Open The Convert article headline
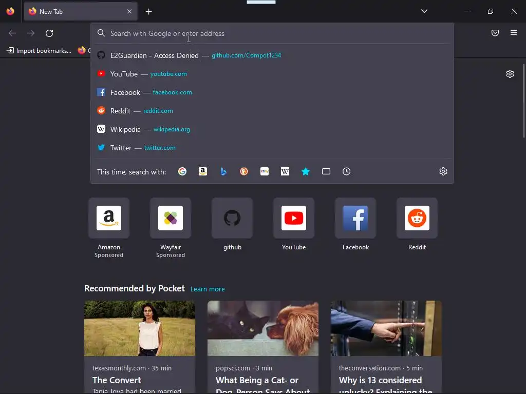526x394 pixels. pos(117,380)
